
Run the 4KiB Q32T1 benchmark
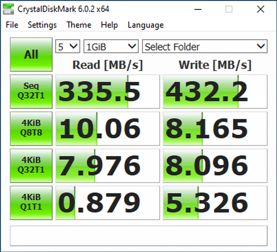[31, 165]
